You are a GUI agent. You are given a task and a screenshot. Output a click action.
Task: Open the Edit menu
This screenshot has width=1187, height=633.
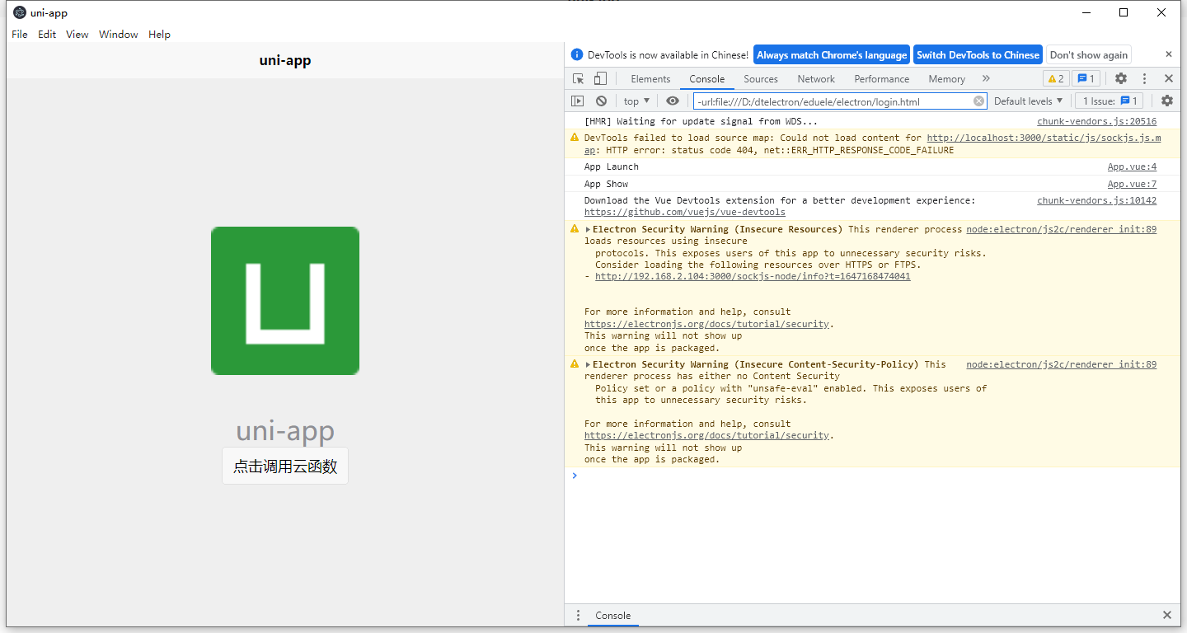coord(47,35)
